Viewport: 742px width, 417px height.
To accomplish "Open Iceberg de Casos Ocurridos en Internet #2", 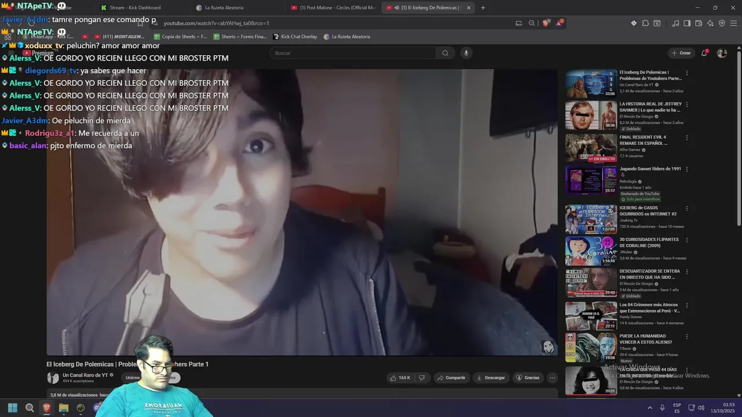I will point(591,219).
